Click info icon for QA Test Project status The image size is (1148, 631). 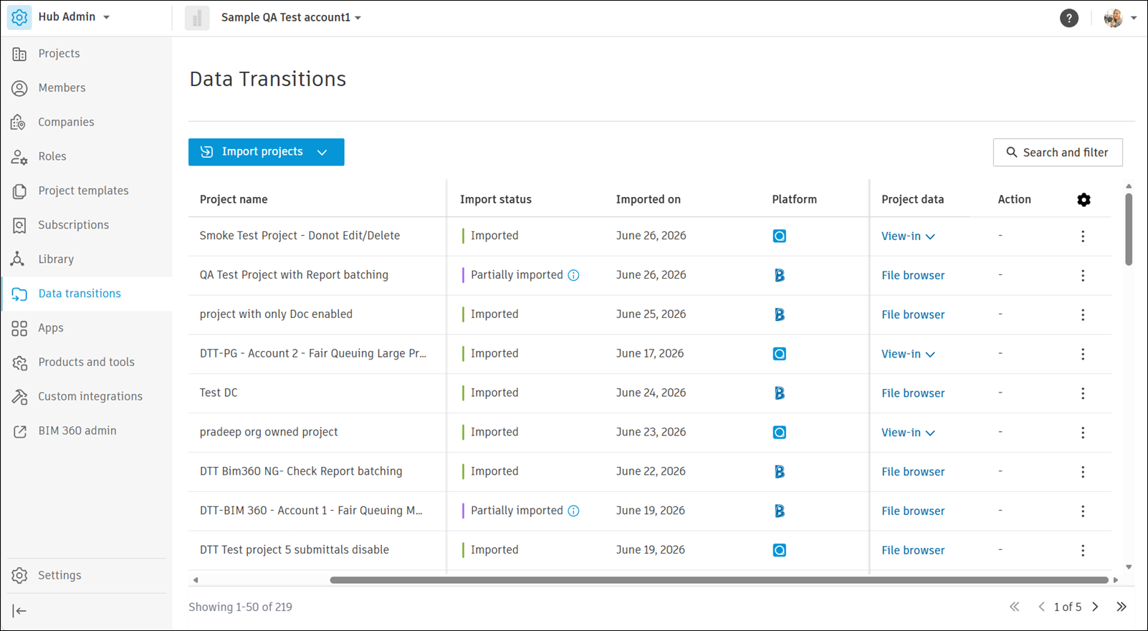[573, 275]
